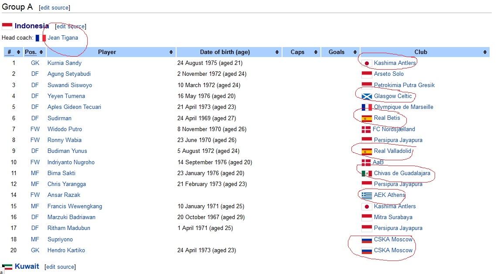Click the Mexican flag beside Chivas de Guadalajara
The width and height of the screenshot is (497, 274).
(x=367, y=173)
